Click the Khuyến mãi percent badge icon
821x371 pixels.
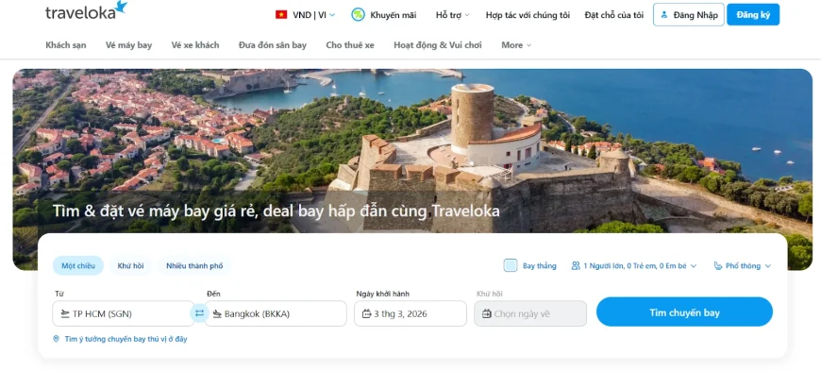coord(358,15)
